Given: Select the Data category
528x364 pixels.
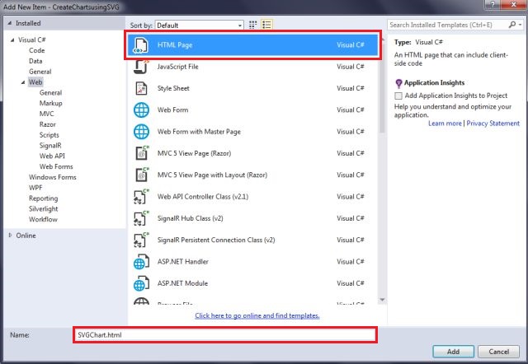Looking at the screenshot, I should pyautogui.click(x=35, y=61).
